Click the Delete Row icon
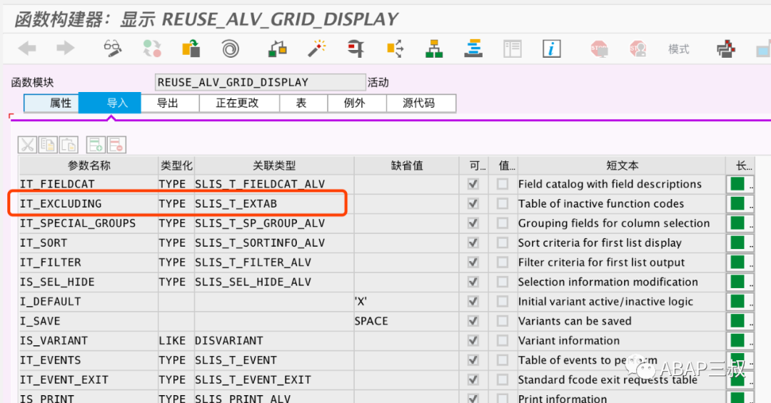This screenshot has width=771, height=403. (x=116, y=145)
